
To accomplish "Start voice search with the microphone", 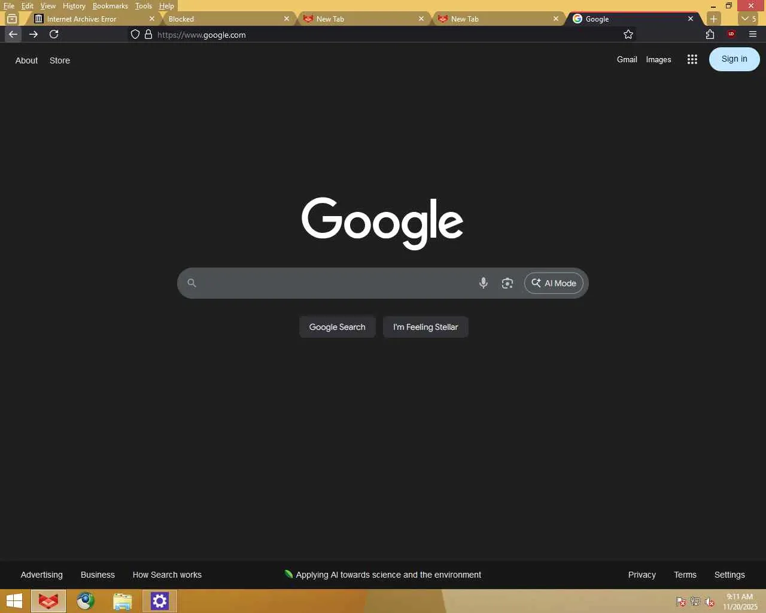I will 484,283.
